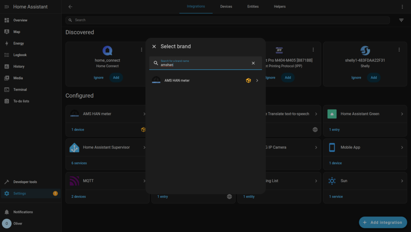Image resolution: width=411 pixels, height=232 pixels.
Task: Add the home_connect integration
Action: coord(116,77)
